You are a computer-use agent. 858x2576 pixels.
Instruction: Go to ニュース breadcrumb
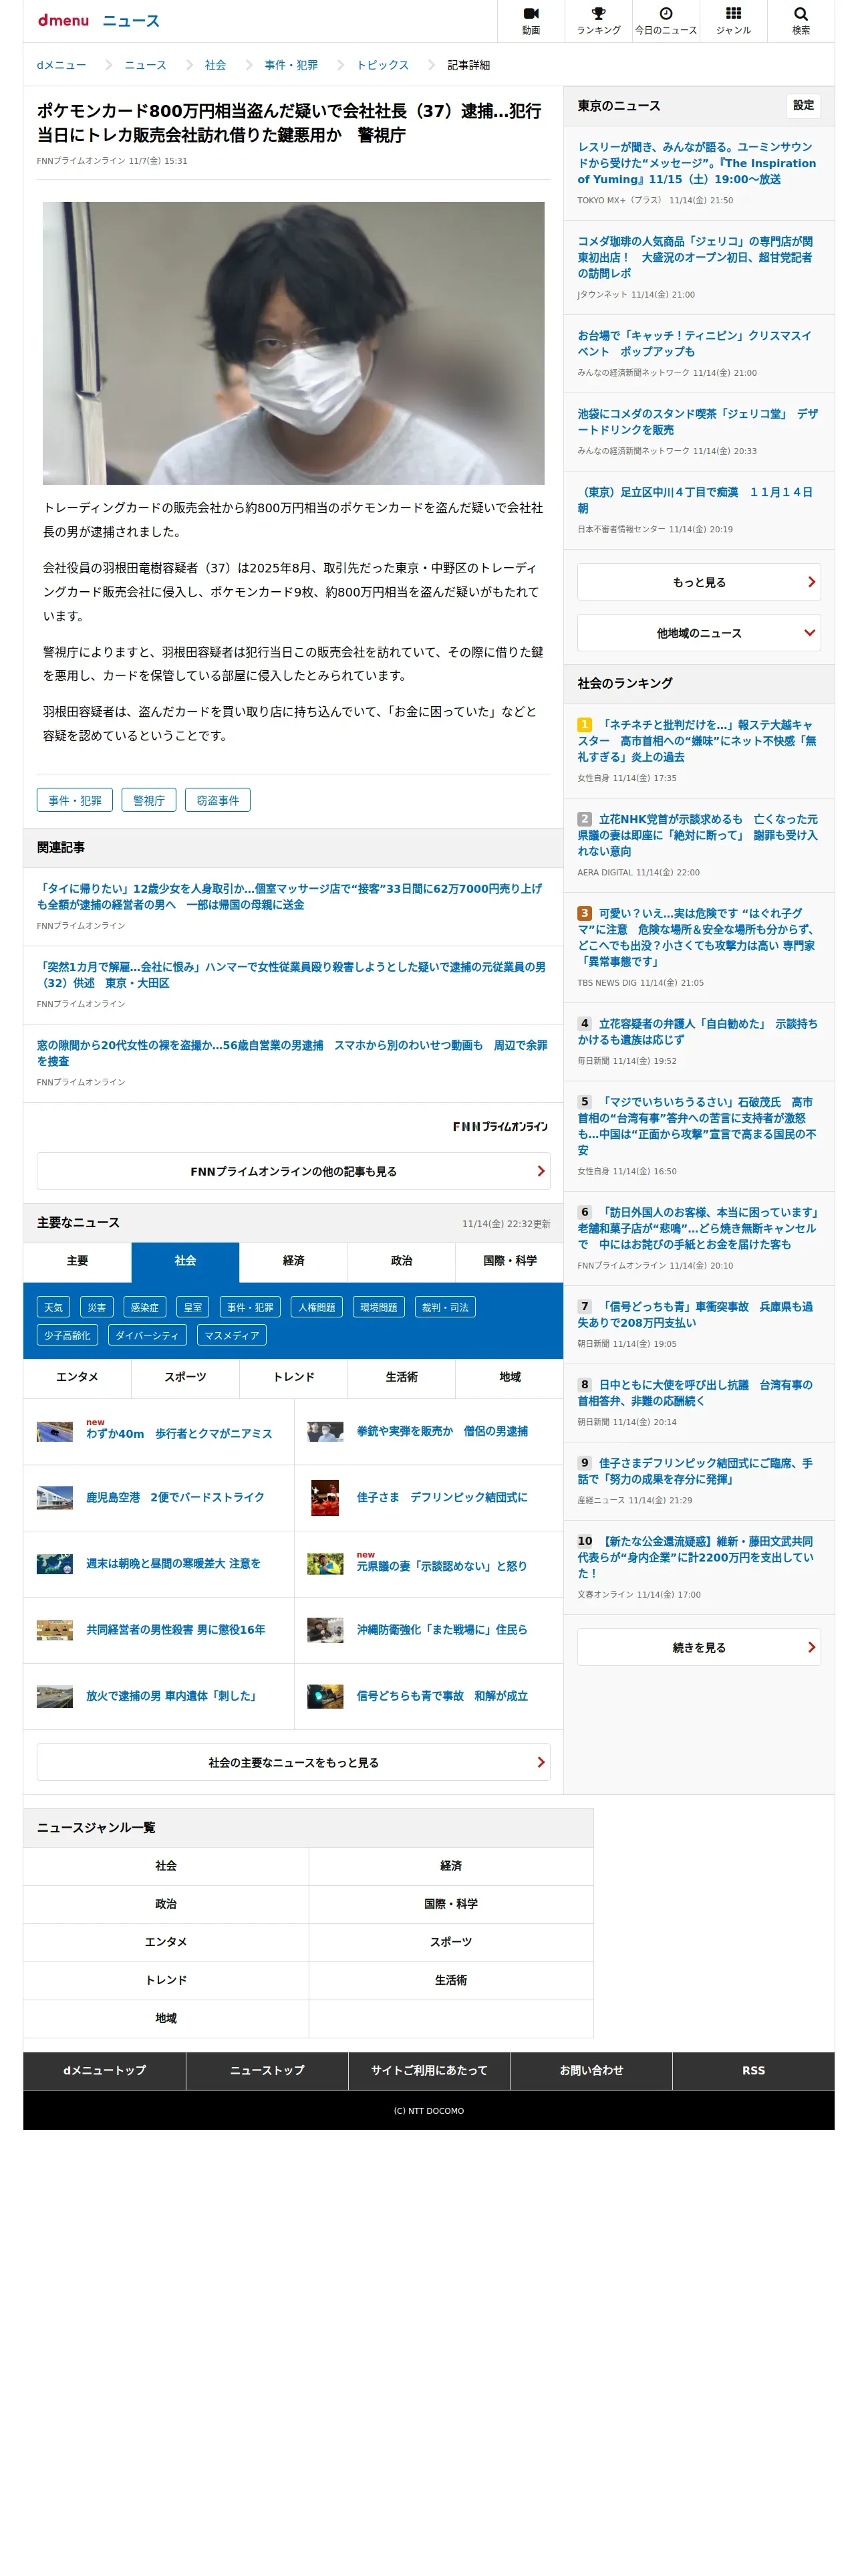pos(145,65)
